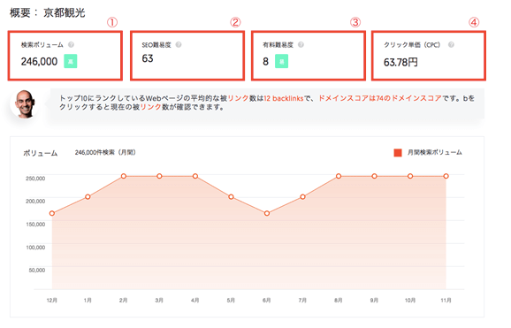Click the リンク link in second line
511x328 pixels.
[151, 107]
